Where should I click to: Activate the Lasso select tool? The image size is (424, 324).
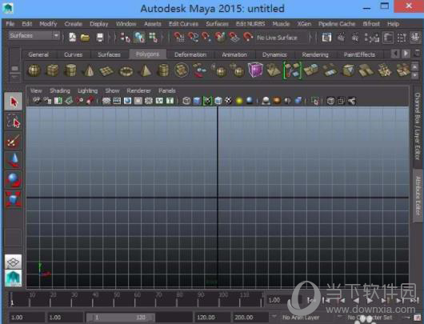pos(14,122)
